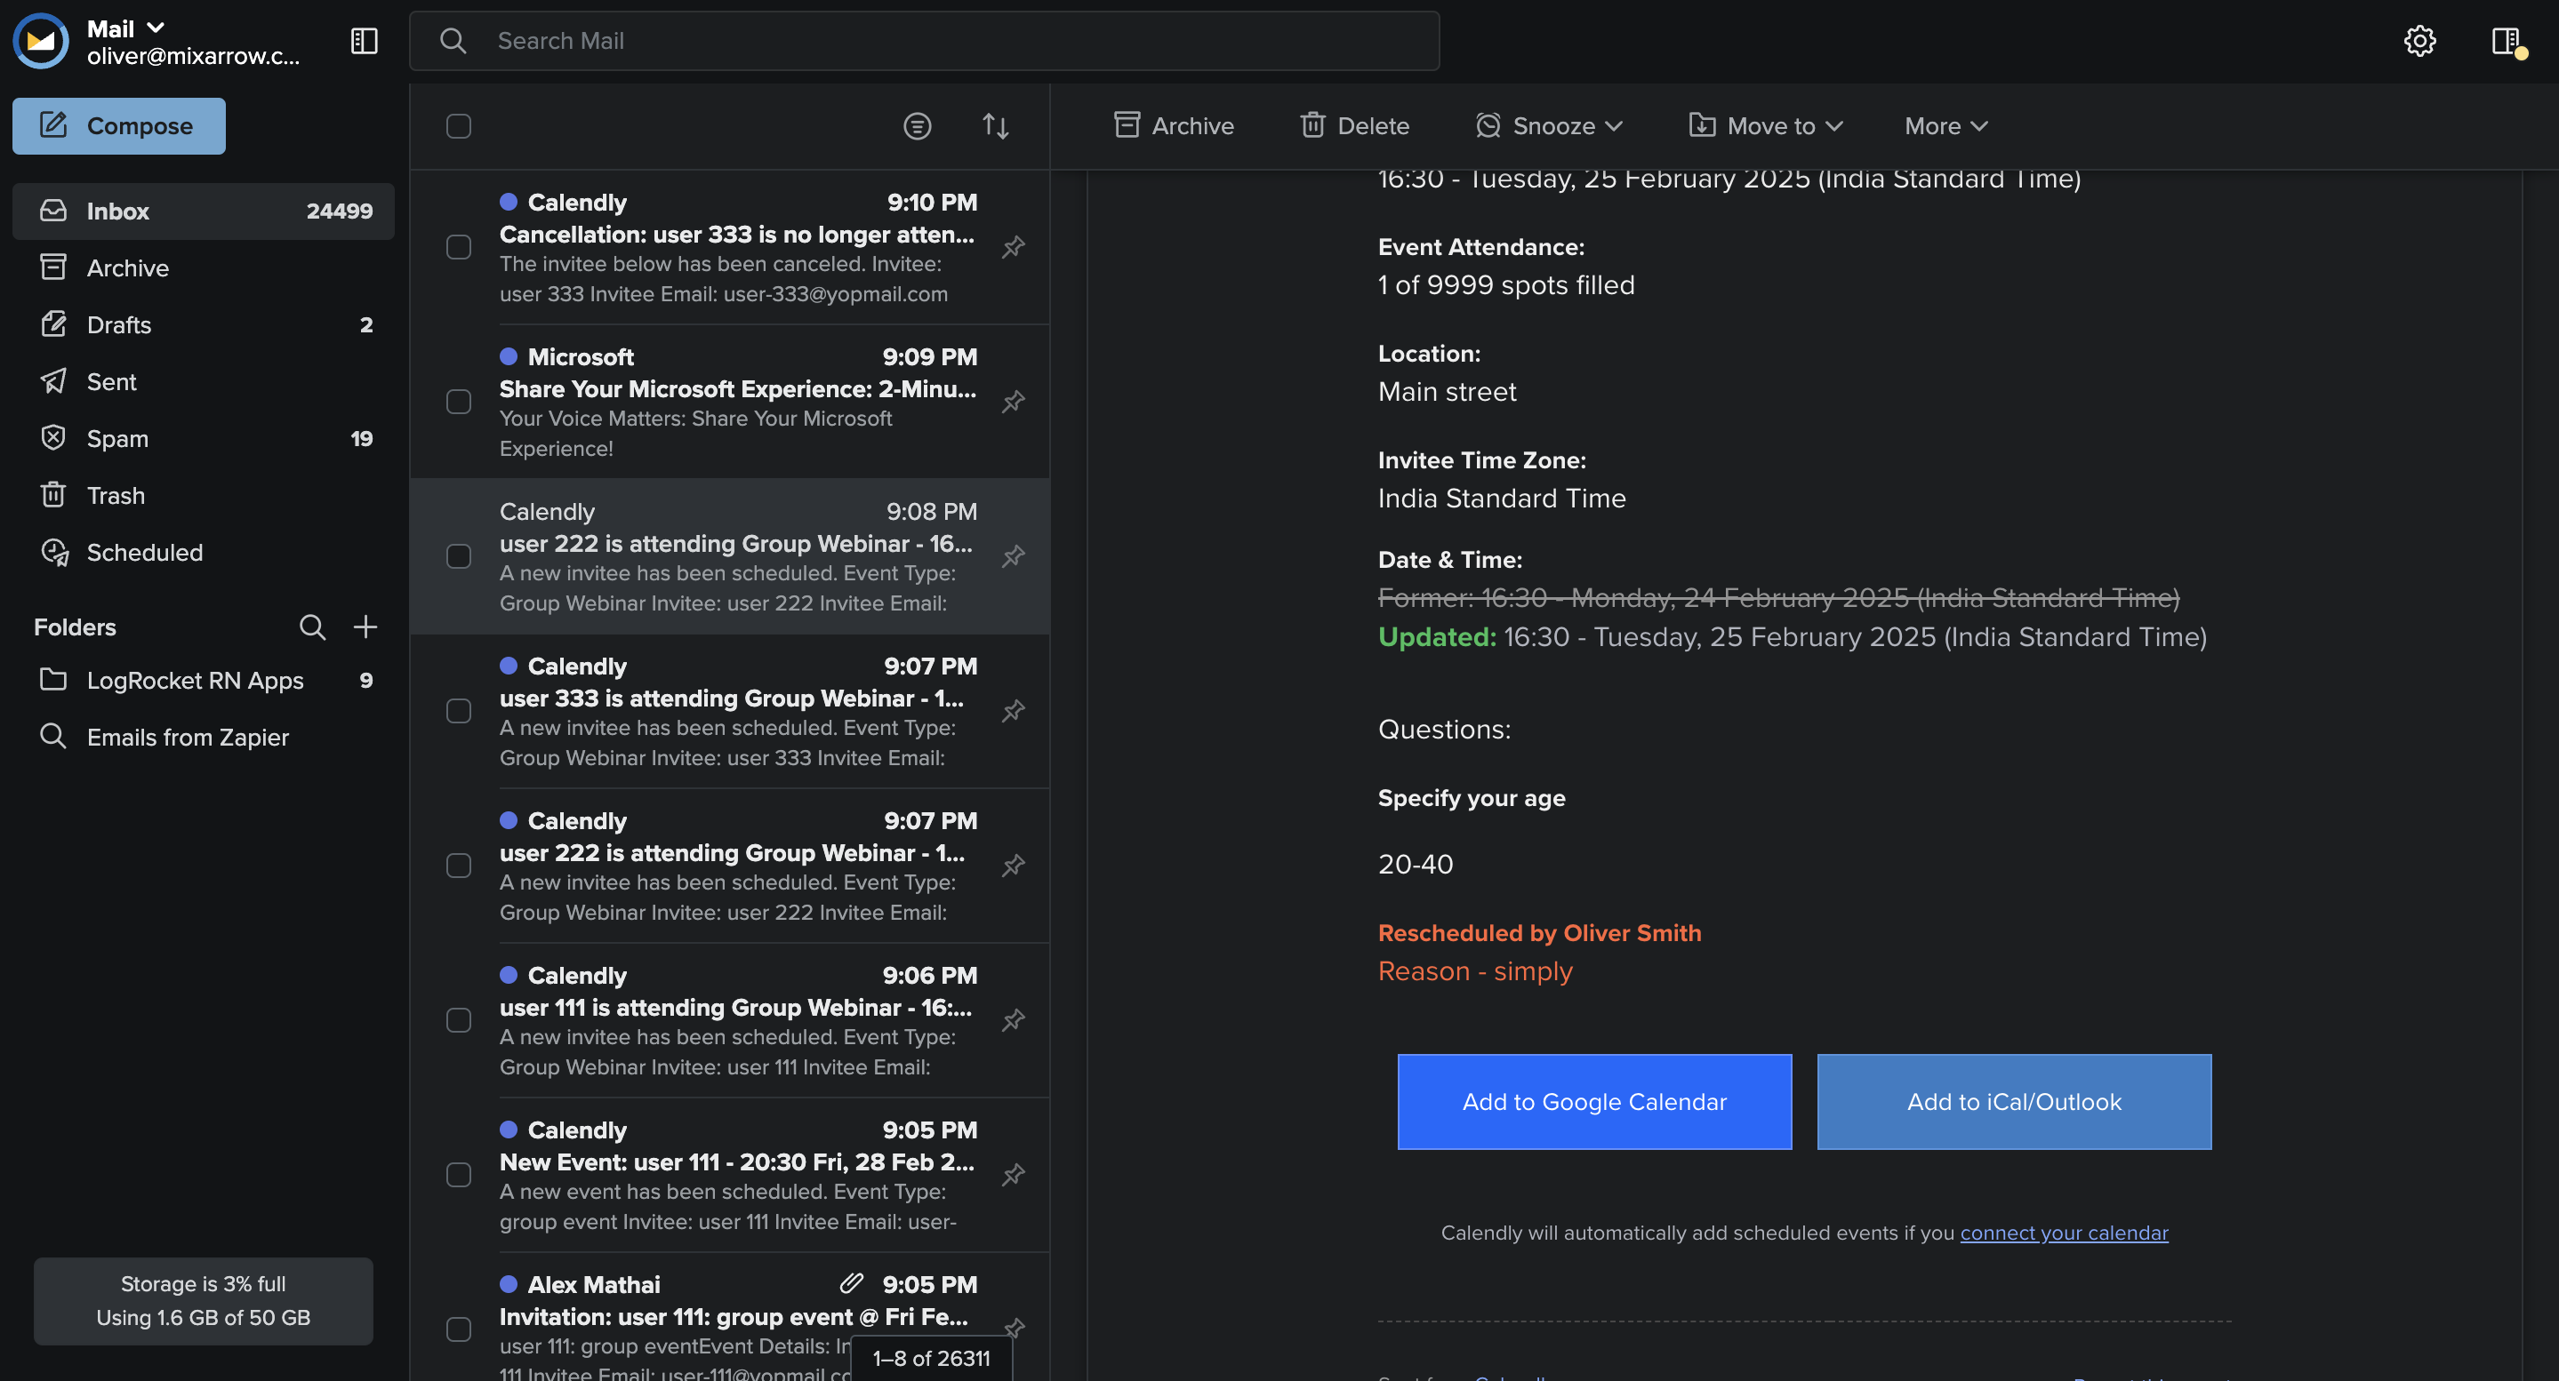Viewport: 2559px width, 1381px height.
Task: Click Add to Google Calendar
Action: pyautogui.click(x=1594, y=1103)
